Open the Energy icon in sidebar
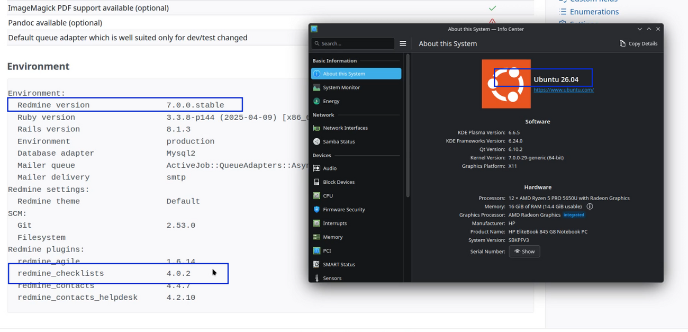Viewport: 688px width, 332px height. [x=316, y=101]
